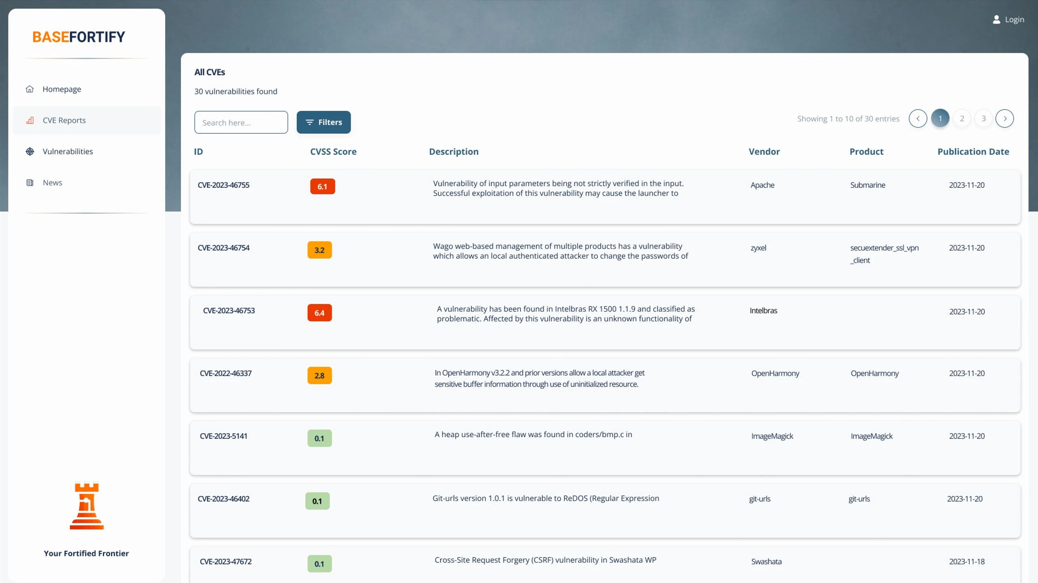Expand page 3 pagination option
The image size is (1038, 583).
(984, 118)
